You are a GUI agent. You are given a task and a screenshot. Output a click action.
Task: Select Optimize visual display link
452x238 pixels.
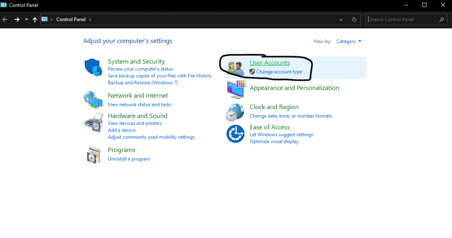tap(274, 142)
